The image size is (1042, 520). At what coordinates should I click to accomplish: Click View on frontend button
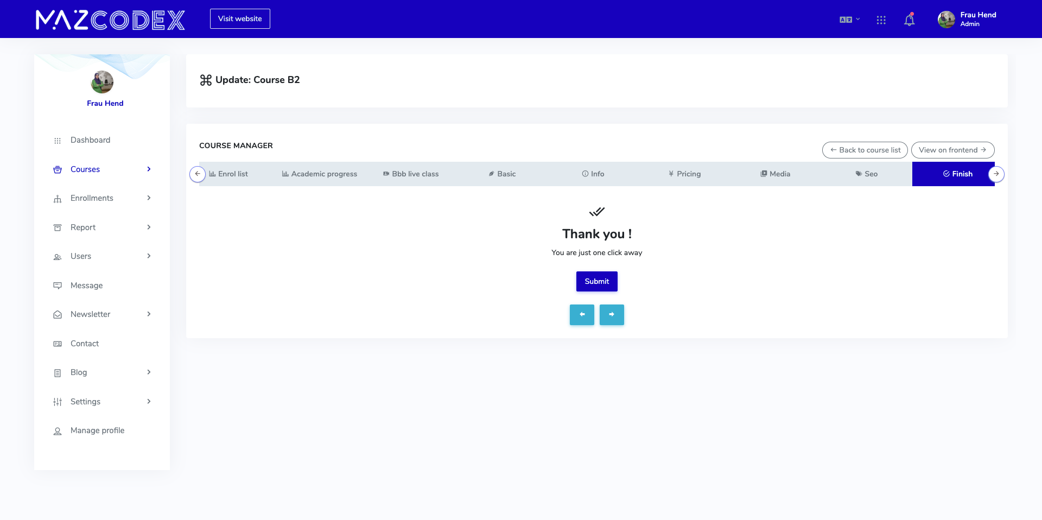(953, 150)
